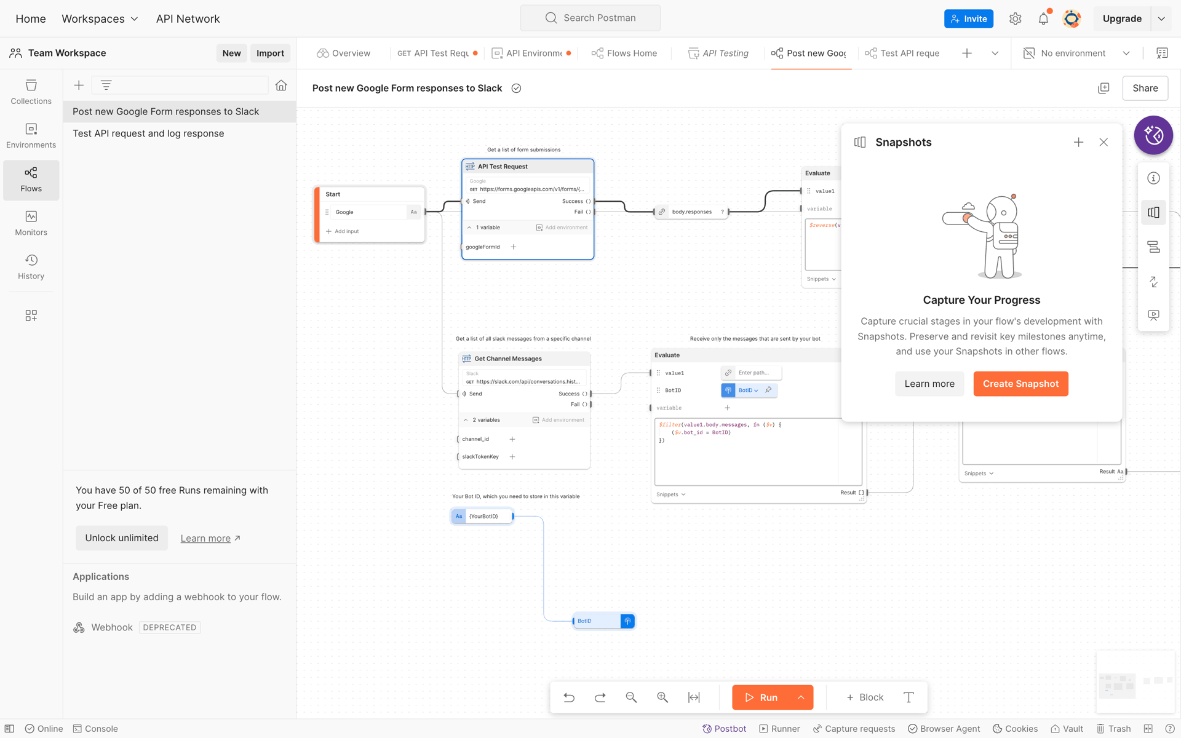Collapse the 1 variable section in API Test Request
This screenshot has width=1181, height=738.
pyautogui.click(x=469, y=228)
